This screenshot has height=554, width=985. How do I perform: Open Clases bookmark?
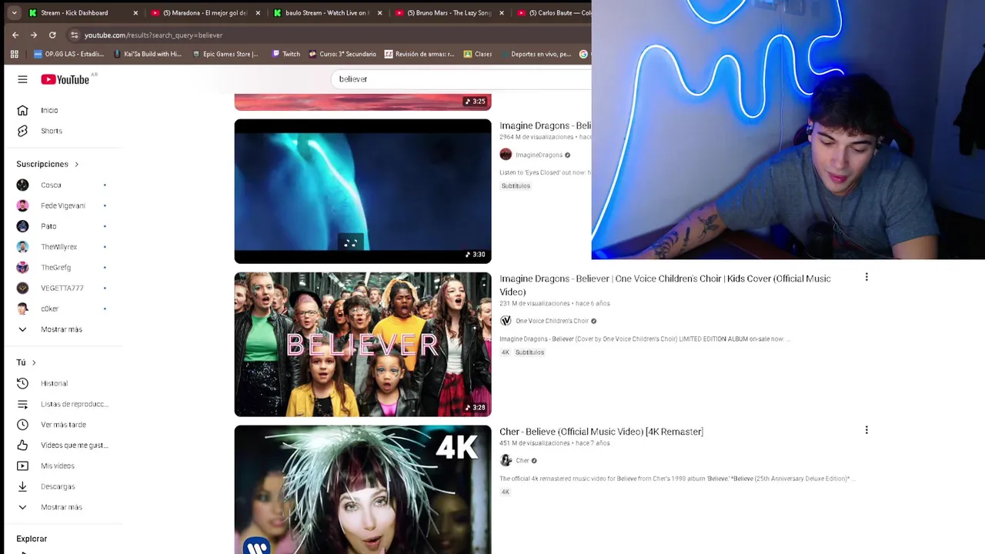(478, 54)
